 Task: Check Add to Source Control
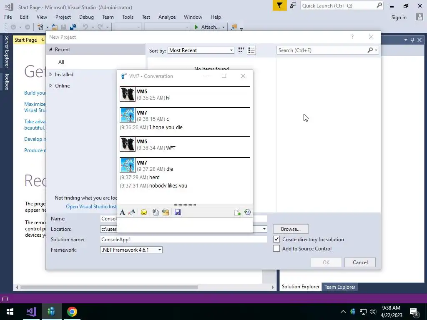click(276, 248)
